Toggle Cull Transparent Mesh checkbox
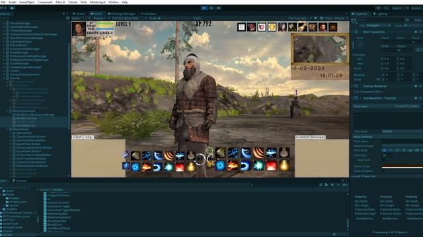This screenshot has height=237, width=423. click(383, 92)
